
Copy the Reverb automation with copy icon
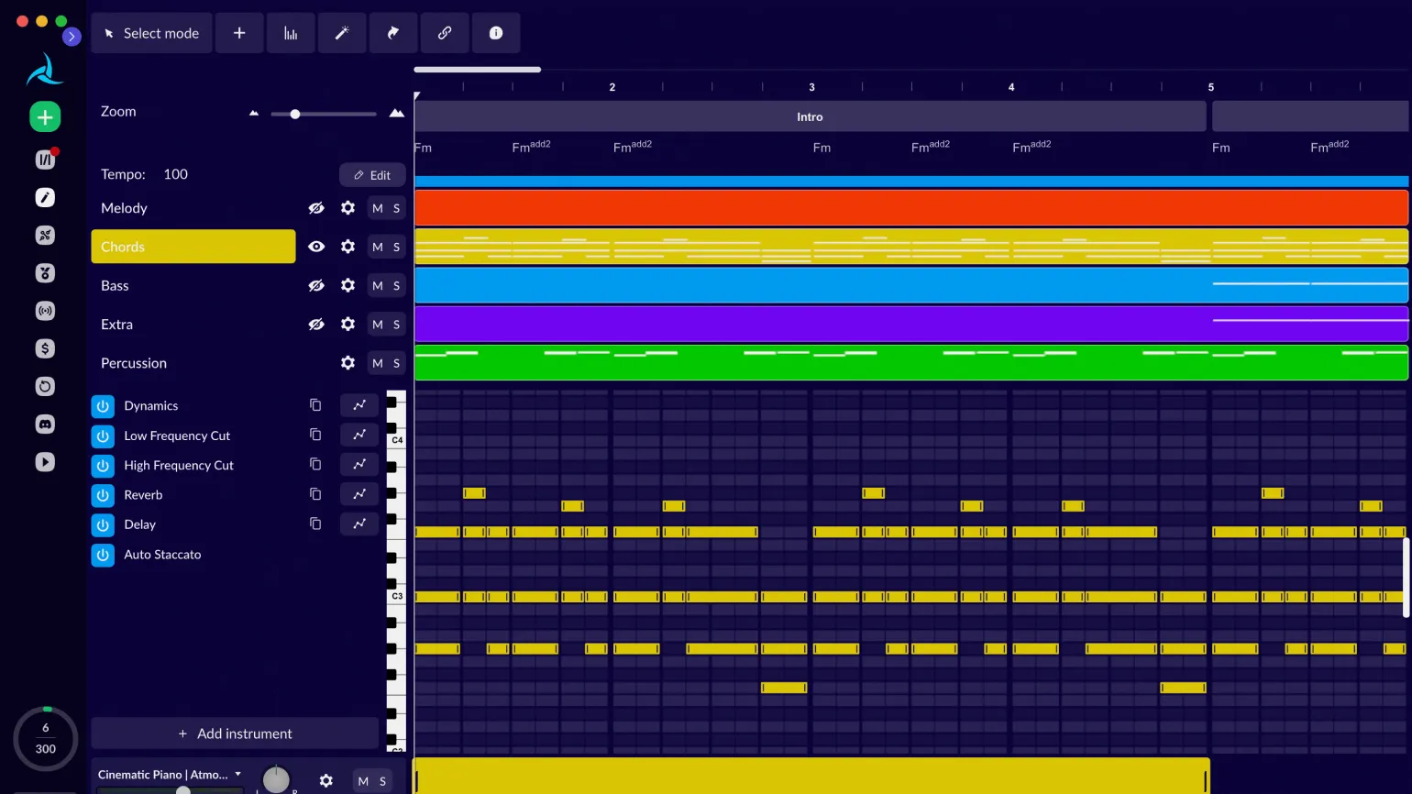pyautogui.click(x=315, y=494)
